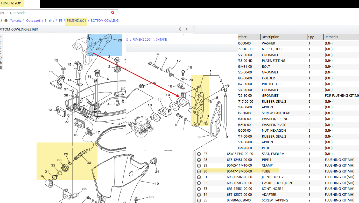Image resolution: width=359 pixels, height=203 pixels.
Task: Add TUBE row 30 to cart
Action: click(199, 171)
